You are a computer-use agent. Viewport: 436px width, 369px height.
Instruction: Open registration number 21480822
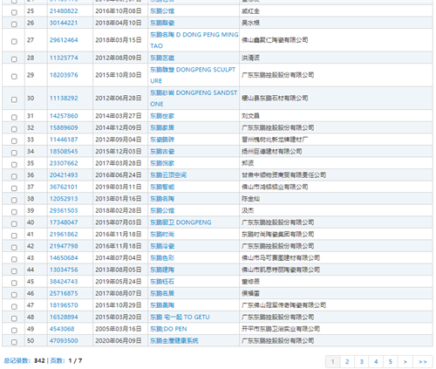64,11
